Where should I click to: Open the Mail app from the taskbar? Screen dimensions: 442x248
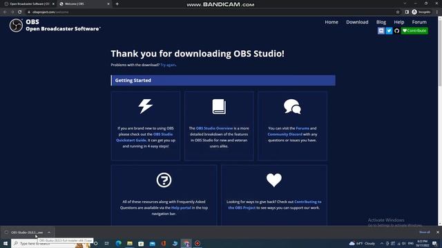click(x=152, y=243)
